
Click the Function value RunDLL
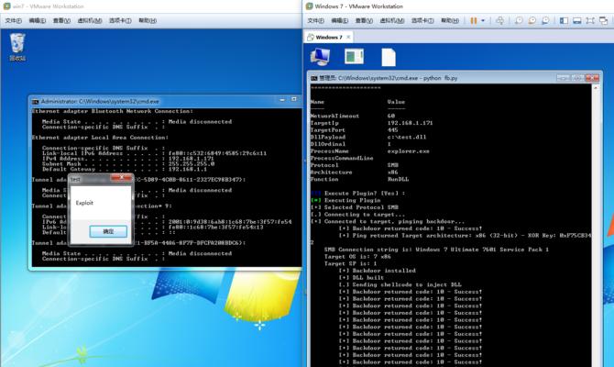pyautogui.click(x=398, y=179)
